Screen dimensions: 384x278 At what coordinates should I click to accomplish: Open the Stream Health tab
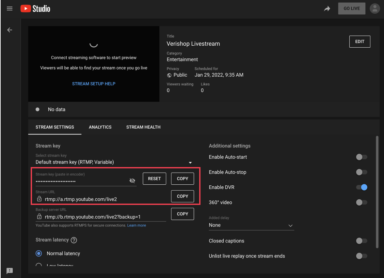[143, 127]
